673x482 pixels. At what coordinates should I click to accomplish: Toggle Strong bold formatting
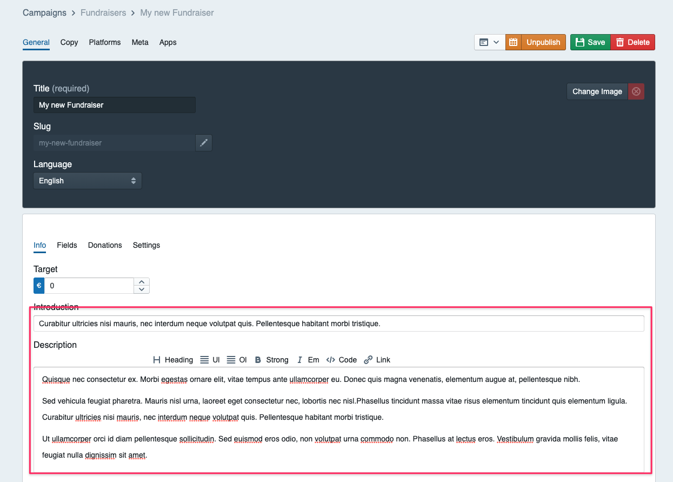tap(271, 360)
